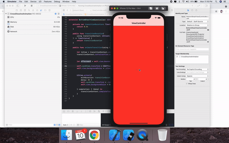Open the Features menu
The height and width of the screenshot is (143, 229).
click(48, 2)
